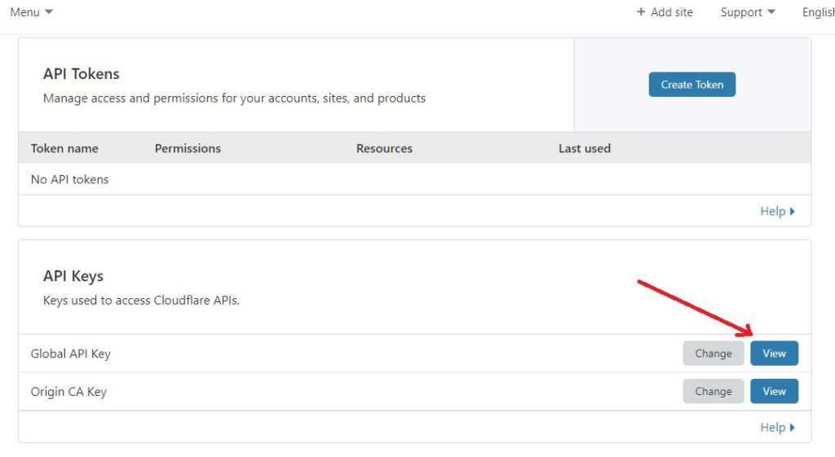Image resolution: width=835 pixels, height=457 pixels.
Task: Click the Token name column header
Action: pos(64,148)
